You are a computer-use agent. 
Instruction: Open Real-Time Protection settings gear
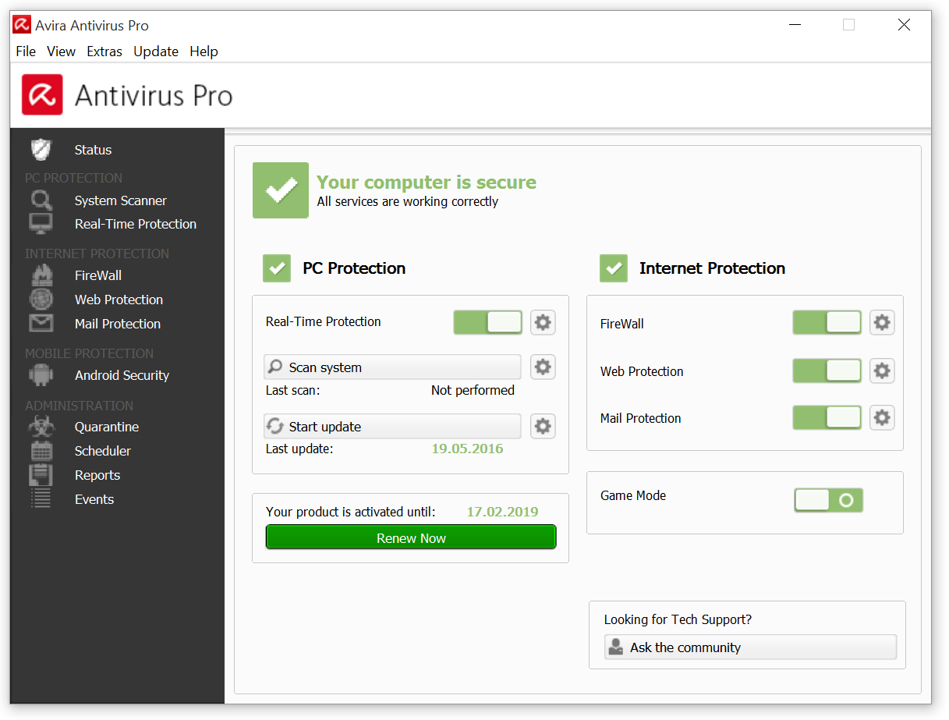point(543,321)
